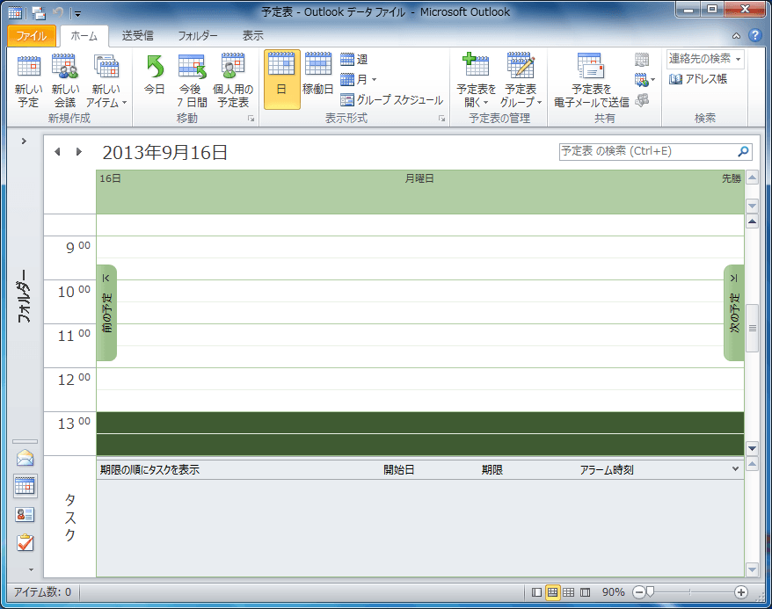Zoom out with the minus button
The height and width of the screenshot is (609, 772).
click(638, 592)
